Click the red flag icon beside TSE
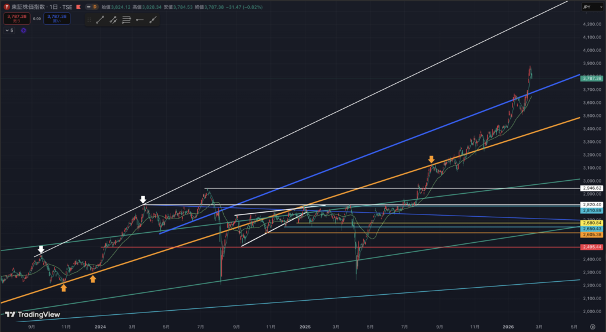606x332 pixels. point(78,6)
